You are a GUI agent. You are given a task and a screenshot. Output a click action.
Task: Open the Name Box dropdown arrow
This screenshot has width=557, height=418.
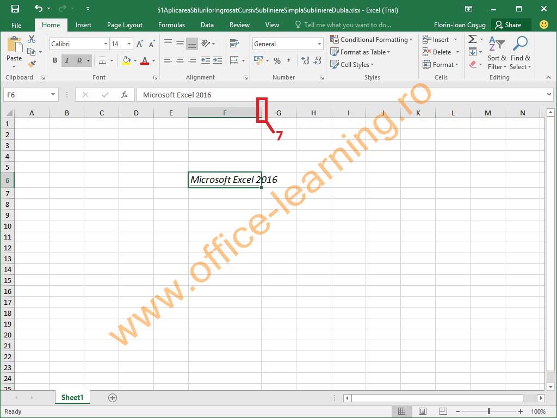point(53,95)
